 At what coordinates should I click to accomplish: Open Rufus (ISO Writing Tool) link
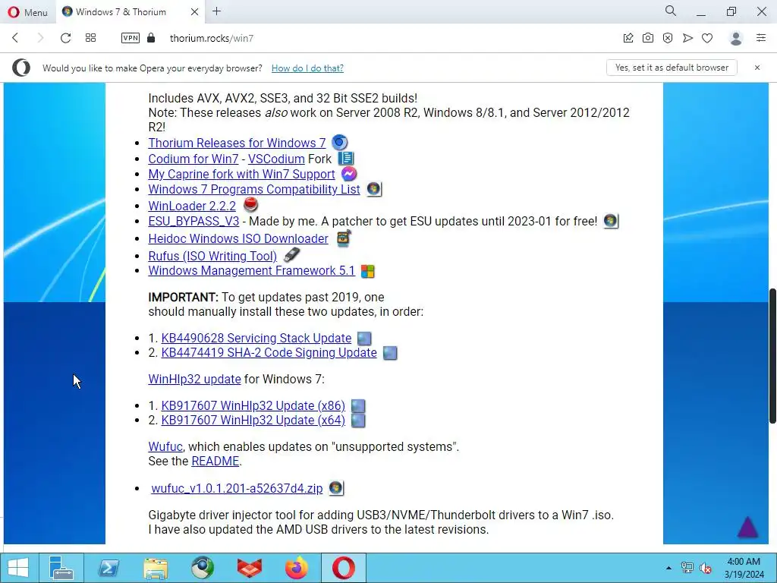tap(212, 256)
